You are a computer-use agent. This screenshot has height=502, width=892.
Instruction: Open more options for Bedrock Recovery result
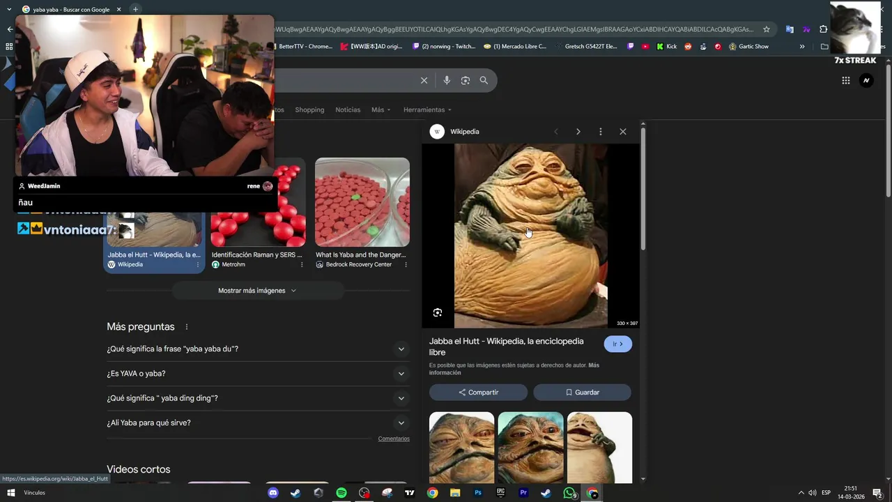[406, 265]
